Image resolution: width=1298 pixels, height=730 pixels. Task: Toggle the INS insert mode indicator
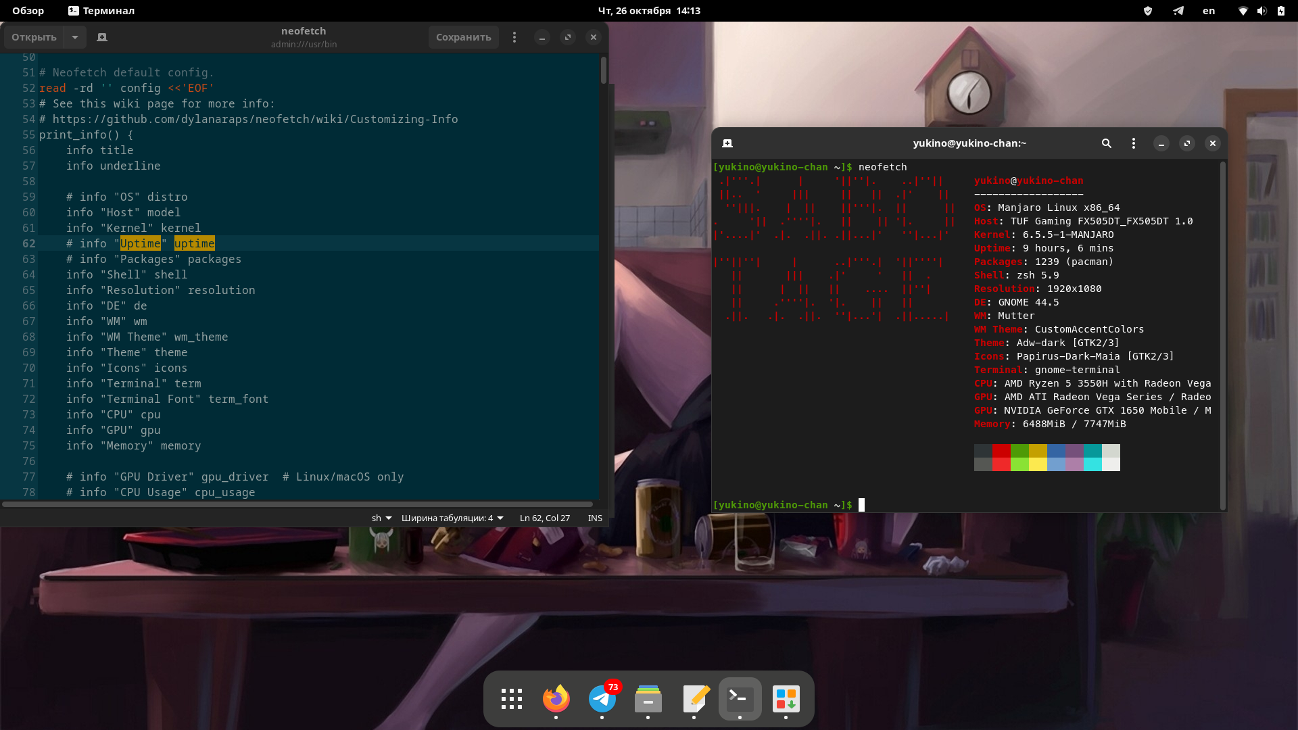pyautogui.click(x=595, y=518)
